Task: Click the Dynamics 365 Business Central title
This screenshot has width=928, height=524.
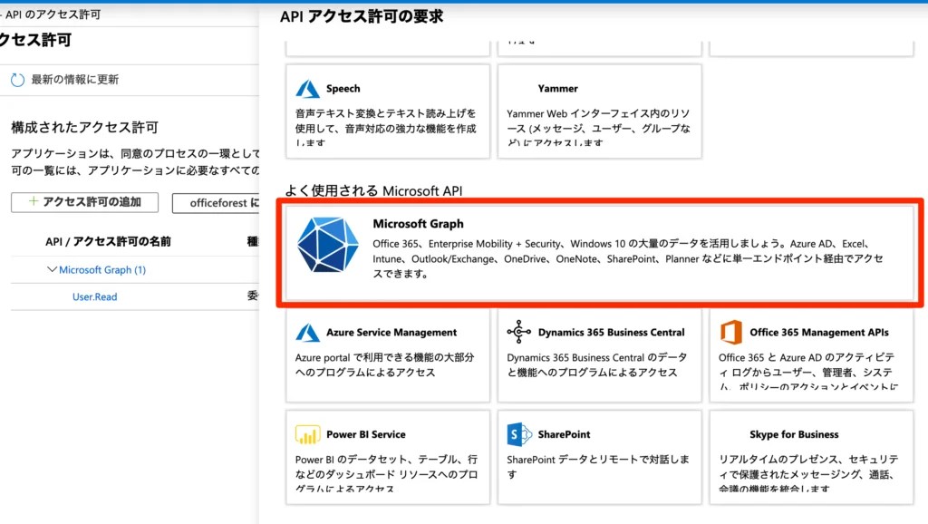Action: click(612, 332)
